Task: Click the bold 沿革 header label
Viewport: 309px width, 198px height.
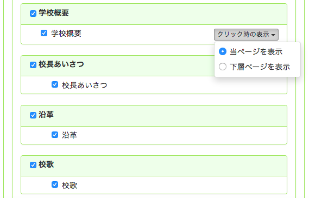Action: click(46, 114)
